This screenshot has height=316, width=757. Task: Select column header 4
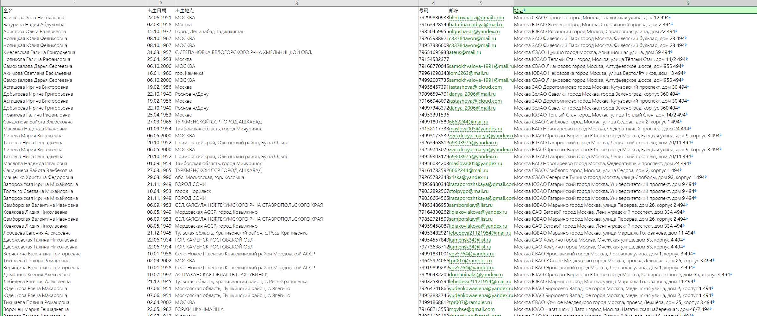433,3
